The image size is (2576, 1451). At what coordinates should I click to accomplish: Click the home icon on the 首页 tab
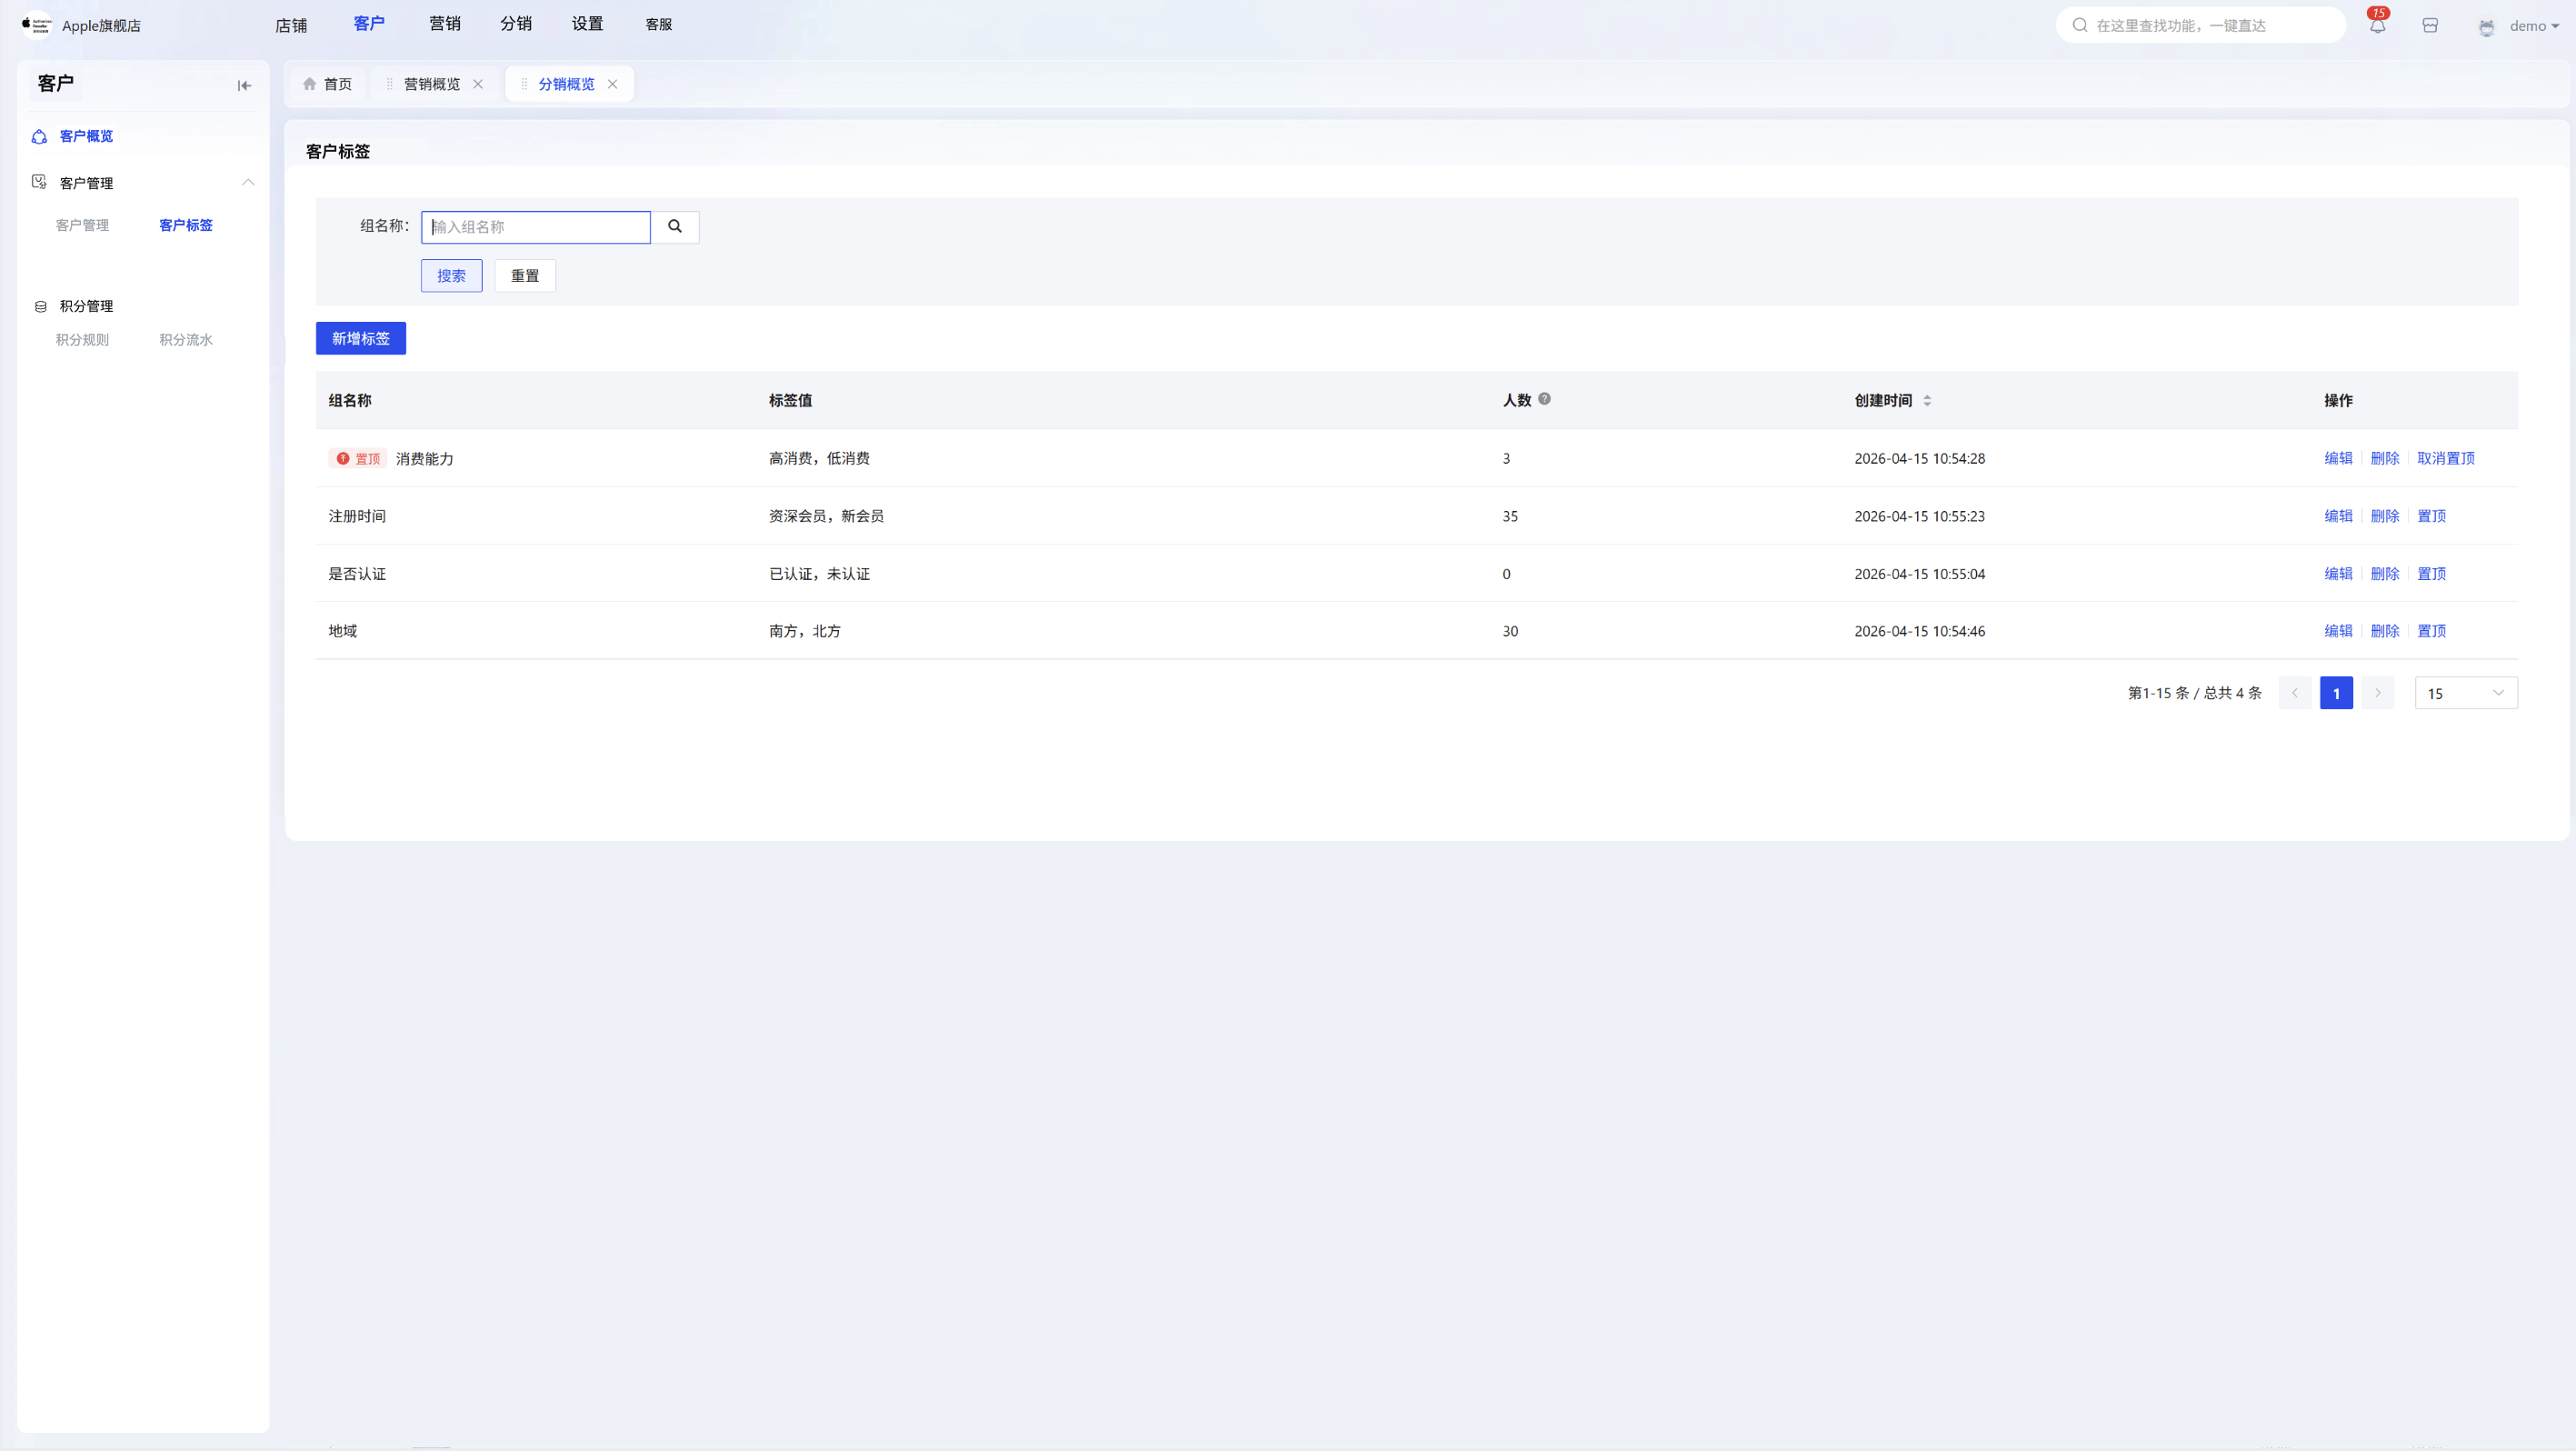coord(310,84)
